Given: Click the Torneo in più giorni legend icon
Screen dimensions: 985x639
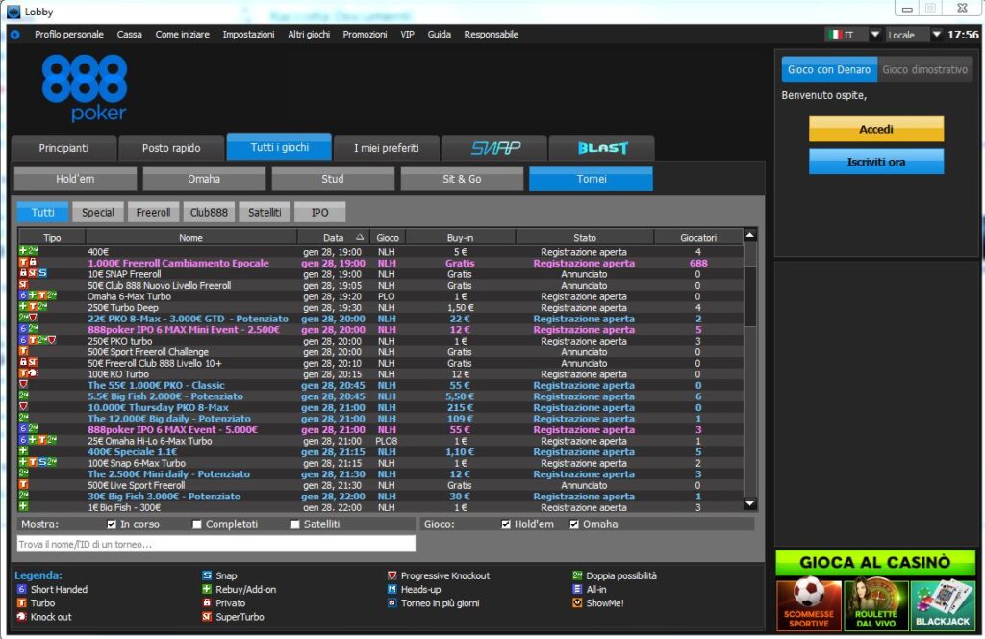Looking at the screenshot, I should pos(392,603).
